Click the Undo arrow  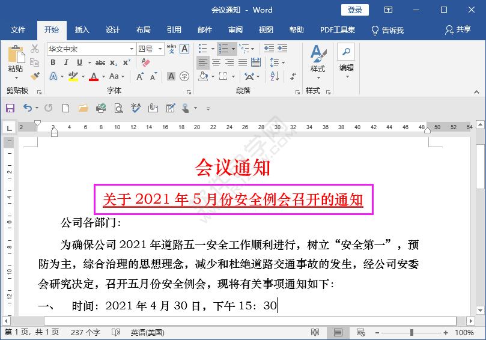point(28,108)
